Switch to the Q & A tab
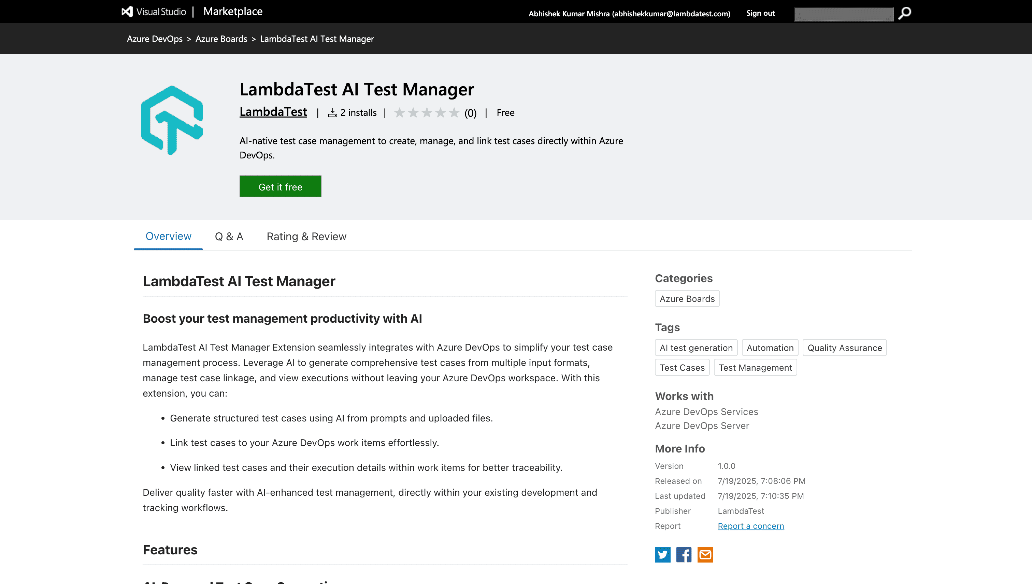This screenshot has height=584, width=1032. tap(229, 236)
